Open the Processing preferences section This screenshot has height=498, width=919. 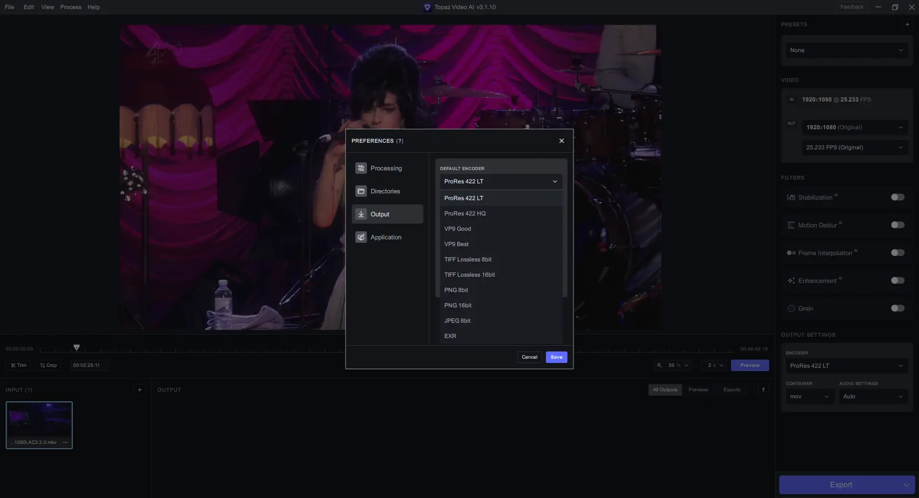(387, 168)
